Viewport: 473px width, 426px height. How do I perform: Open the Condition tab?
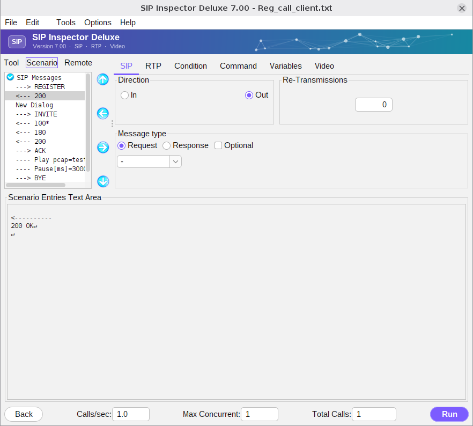click(191, 66)
